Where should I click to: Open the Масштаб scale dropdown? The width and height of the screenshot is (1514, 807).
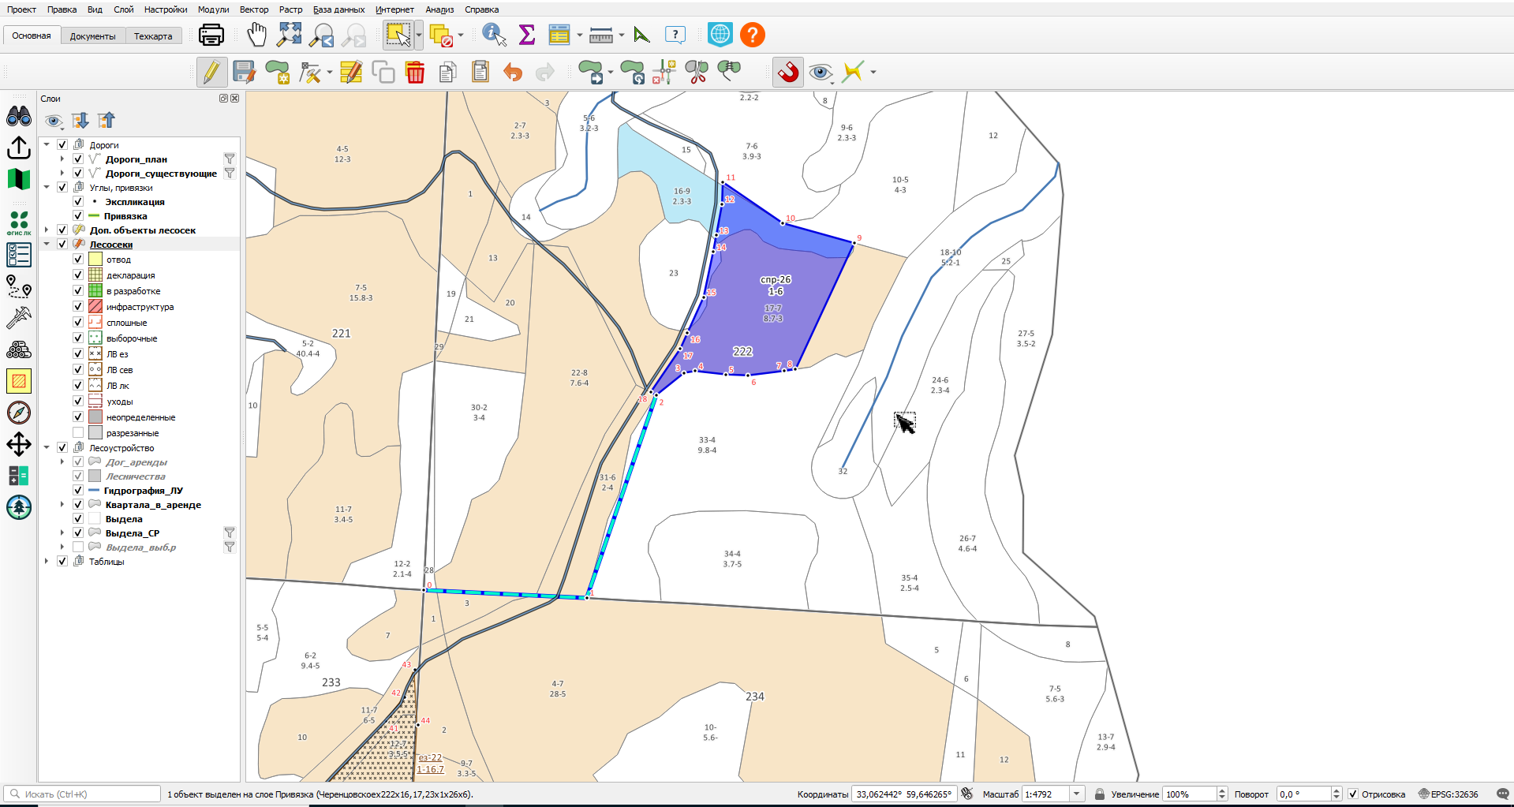(1077, 794)
